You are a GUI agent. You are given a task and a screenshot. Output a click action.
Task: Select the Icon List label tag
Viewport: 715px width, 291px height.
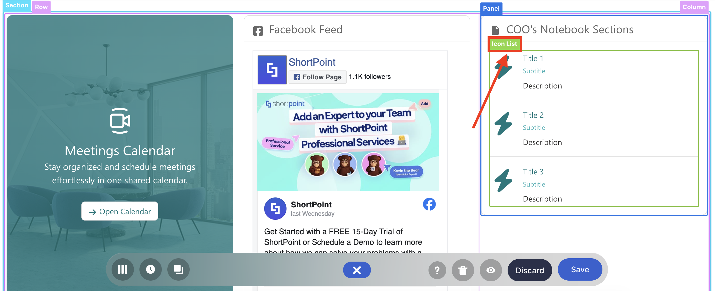click(x=504, y=44)
